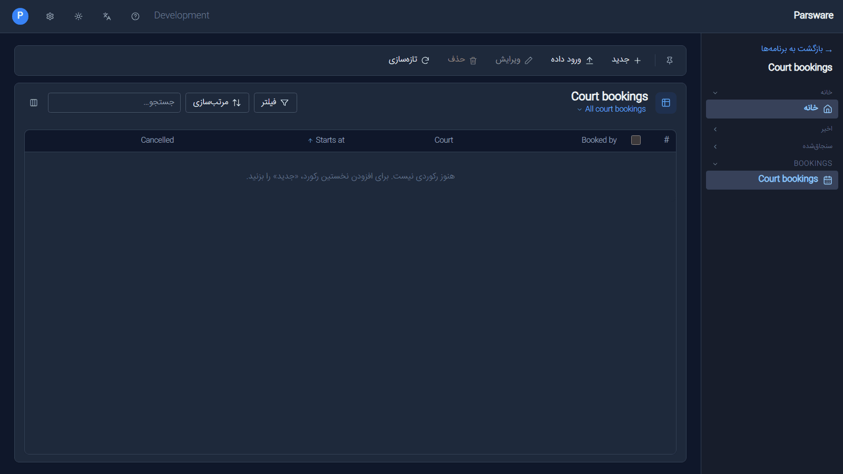Pin the toolbar with the pin icon
Image resolution: width=843 pixels, height=474 pixels.
tap(670, 61)
